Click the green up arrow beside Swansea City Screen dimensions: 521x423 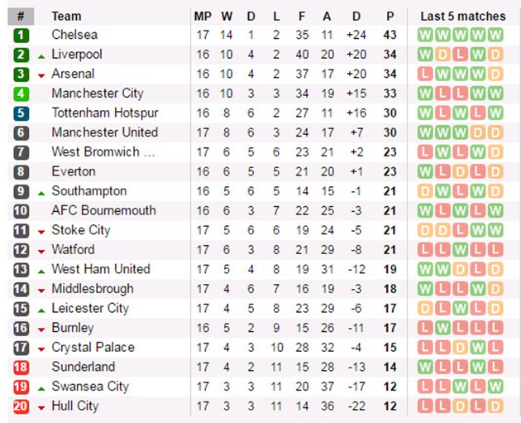point(41,389)
